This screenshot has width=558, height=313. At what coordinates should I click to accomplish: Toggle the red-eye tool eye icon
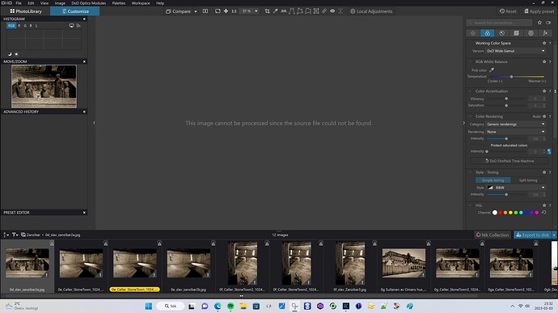click(x=332, y=11)
